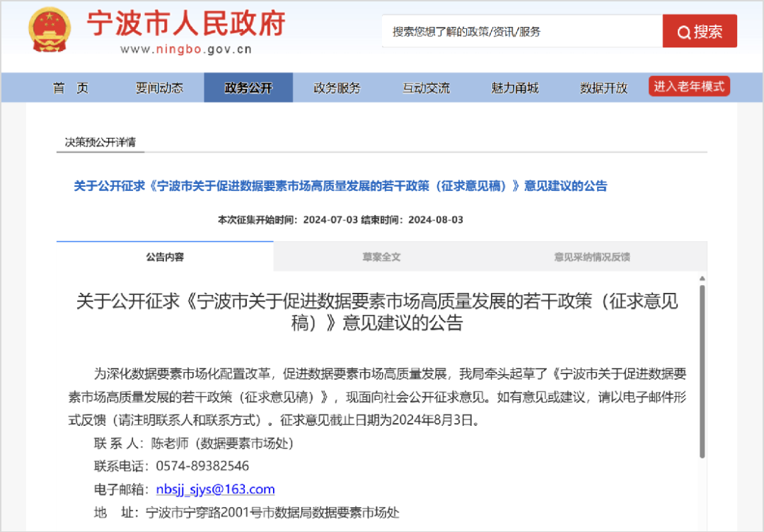The height and width of the screenshot is (532, 764).
Task: Enable elderly mode via 进入老年模式
Action: 689,86
